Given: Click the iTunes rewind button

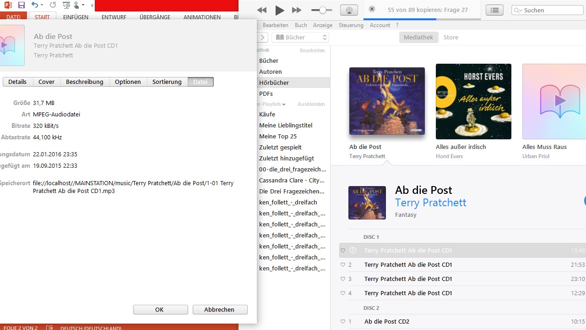Looking at the screenshot, I should [262, 10].
